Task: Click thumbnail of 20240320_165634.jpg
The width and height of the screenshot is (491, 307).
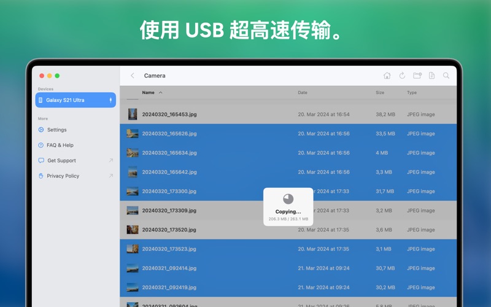Action: click(133, 153)
